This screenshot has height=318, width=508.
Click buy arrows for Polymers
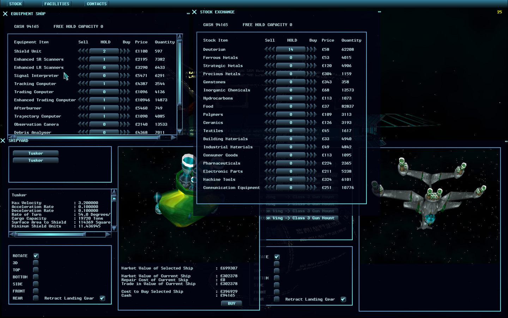(x=312, y=114)
